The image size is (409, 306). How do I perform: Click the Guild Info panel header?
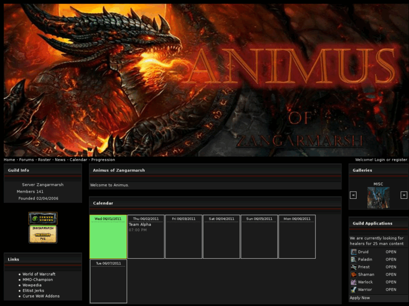pyautogui.click(x=43, y=170)
